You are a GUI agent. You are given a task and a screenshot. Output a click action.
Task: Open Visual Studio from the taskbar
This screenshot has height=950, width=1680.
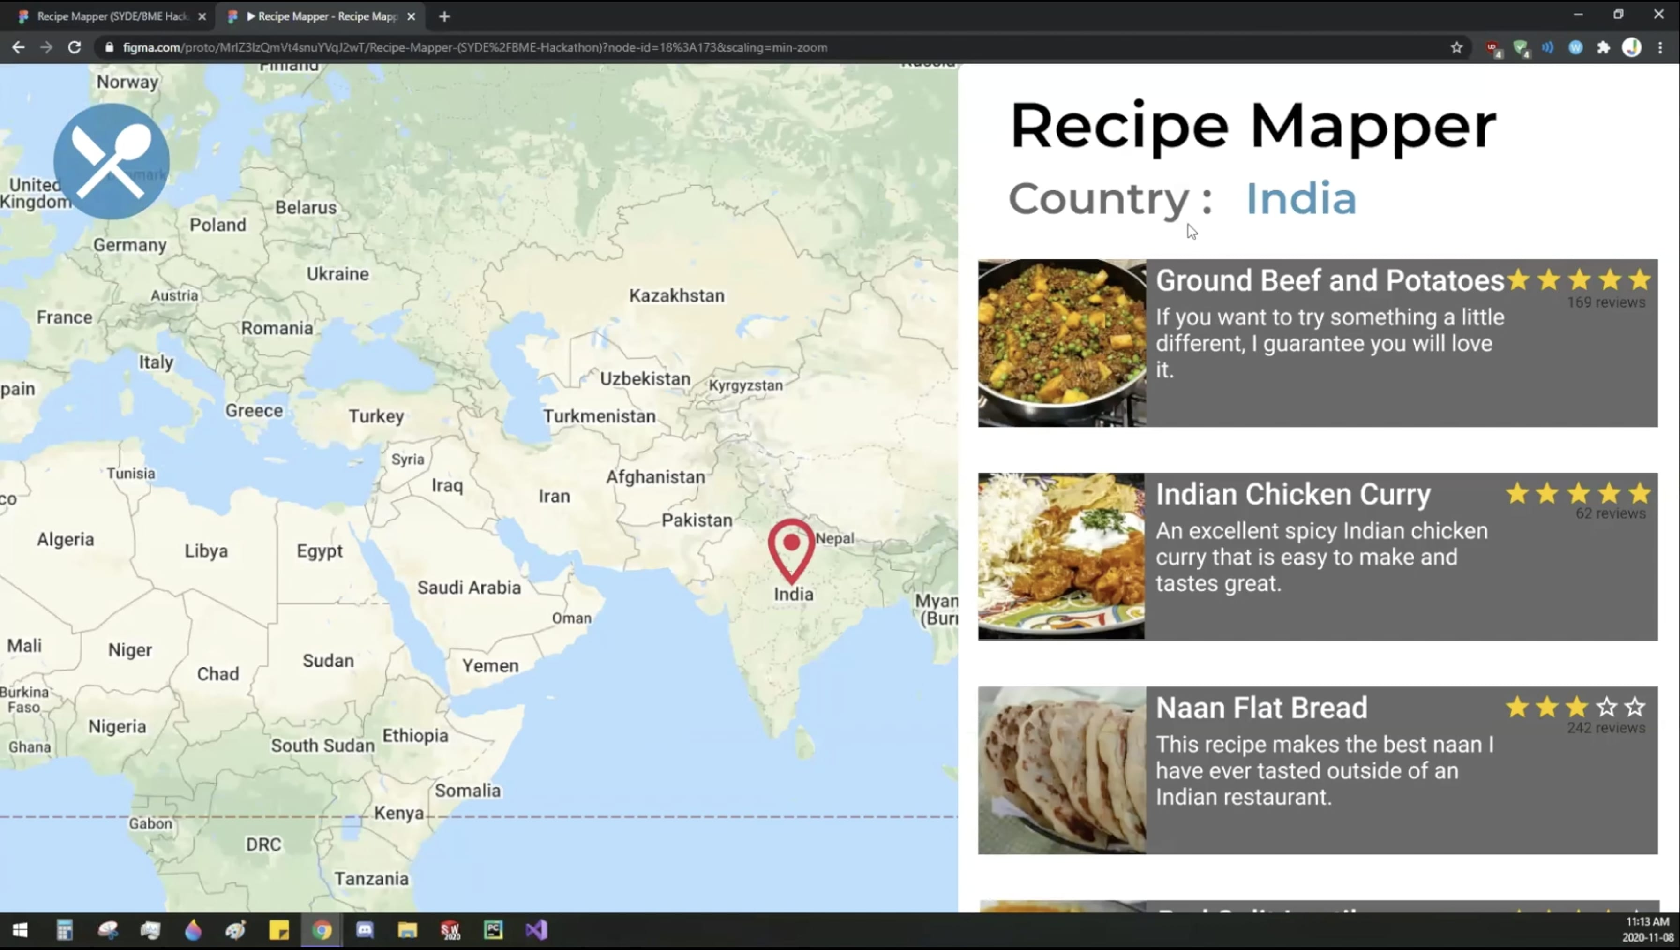click(536, 929)
